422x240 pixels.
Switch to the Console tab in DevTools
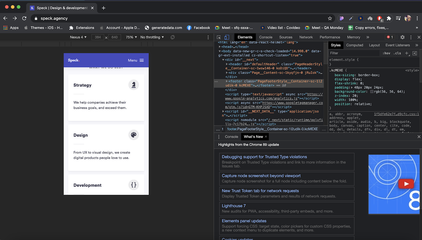tap(266, 37)
